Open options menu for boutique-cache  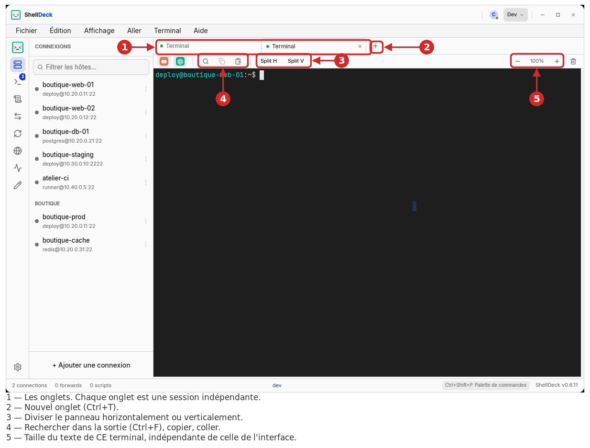[x=146, y=245]
